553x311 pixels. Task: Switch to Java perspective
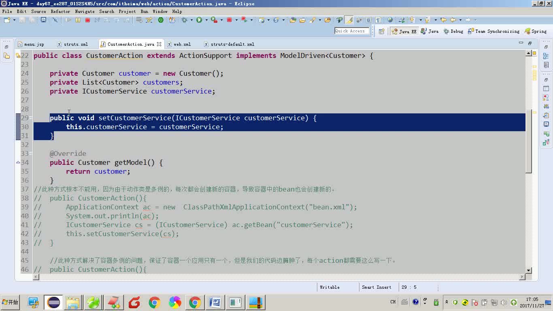tap(430, 31)
